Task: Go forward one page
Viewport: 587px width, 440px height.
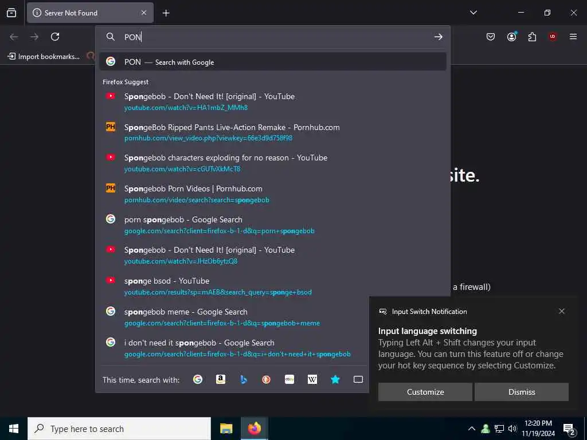Action: pyautogui.click(x=34, y=37)
